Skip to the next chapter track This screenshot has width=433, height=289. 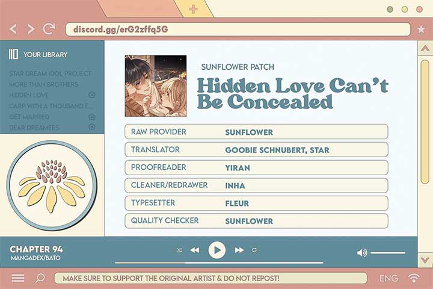[x=239, y=250]
